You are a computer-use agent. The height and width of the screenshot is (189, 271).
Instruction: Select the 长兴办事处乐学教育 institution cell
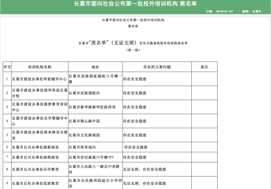pos(36,169)
